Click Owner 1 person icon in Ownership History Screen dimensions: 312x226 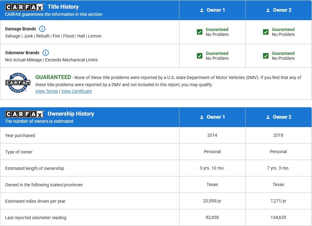(x=202, y=117)
